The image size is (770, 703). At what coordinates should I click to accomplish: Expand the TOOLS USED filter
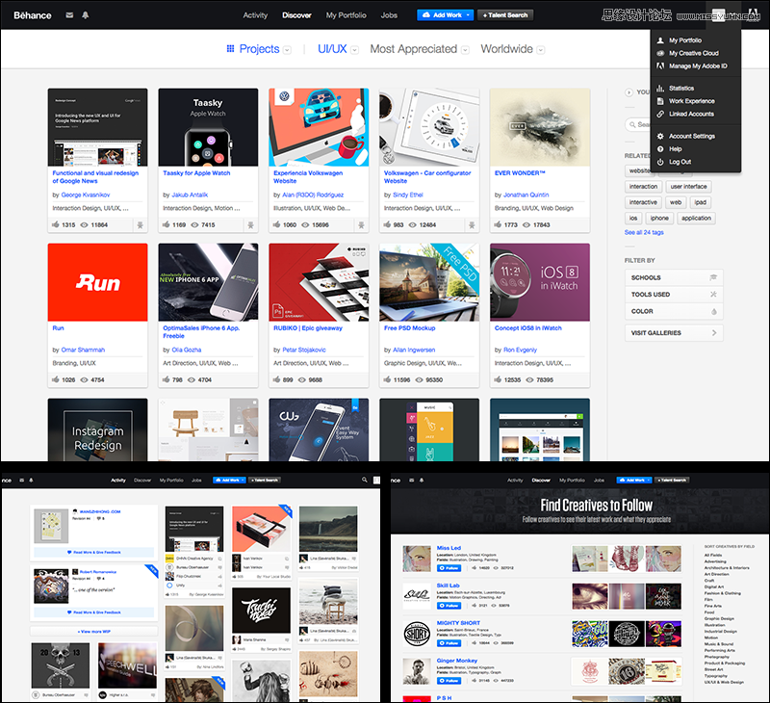point(674,295)
